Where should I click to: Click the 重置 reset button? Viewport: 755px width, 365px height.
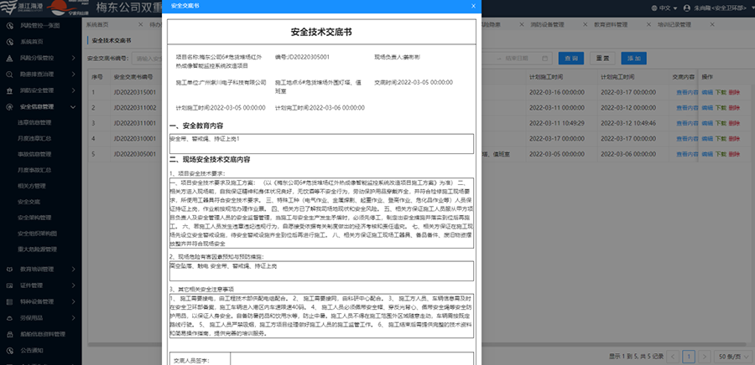point(602,58)
